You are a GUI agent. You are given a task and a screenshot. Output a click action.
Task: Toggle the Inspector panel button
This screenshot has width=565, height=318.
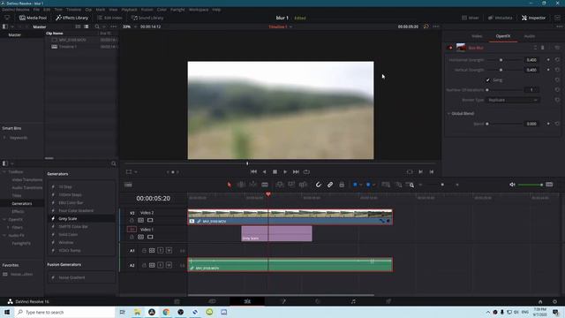pos(533,18)
